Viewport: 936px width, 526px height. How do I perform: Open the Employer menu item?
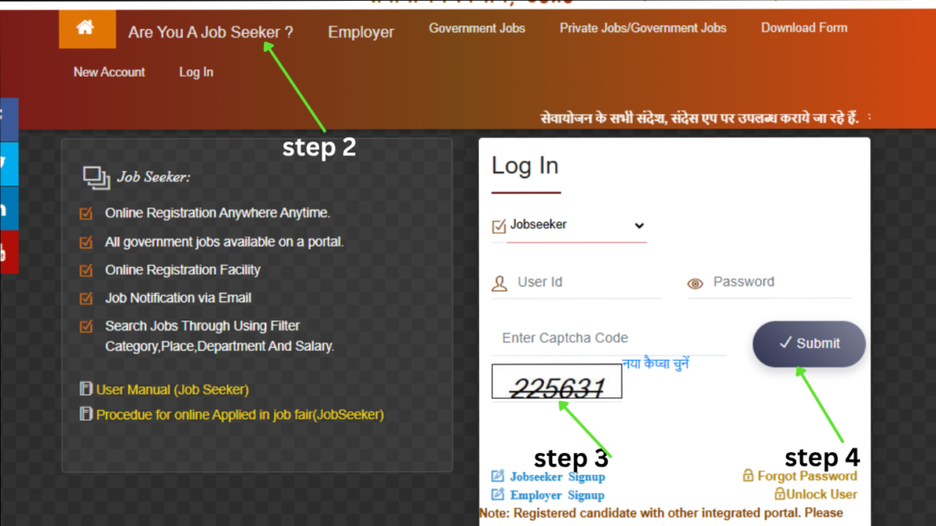coord(361,32)
